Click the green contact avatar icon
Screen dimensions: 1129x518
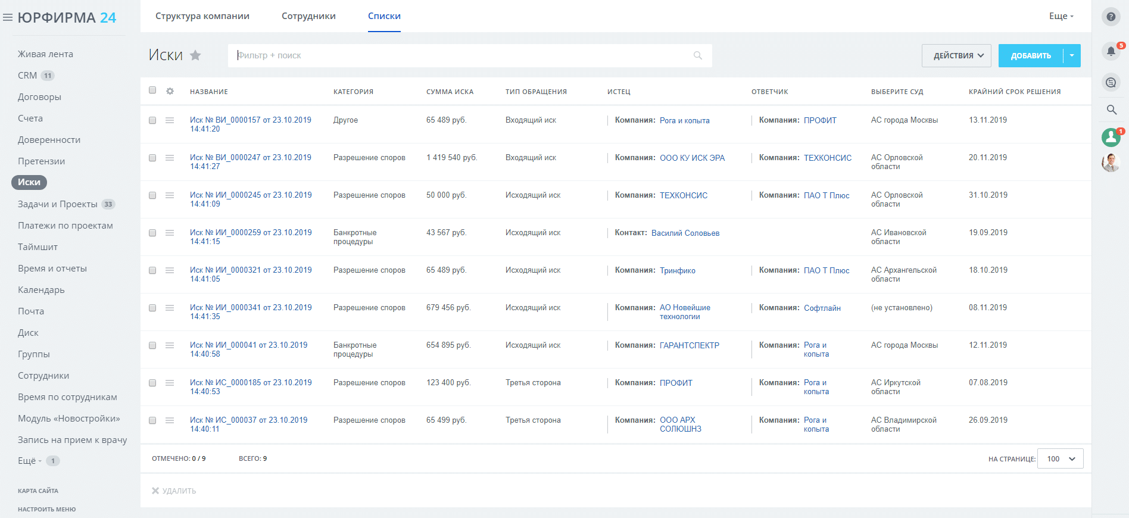click(1111, 138)
